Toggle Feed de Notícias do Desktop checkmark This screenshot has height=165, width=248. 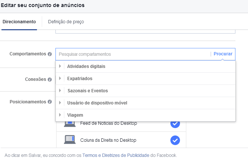tap(175, 123)
